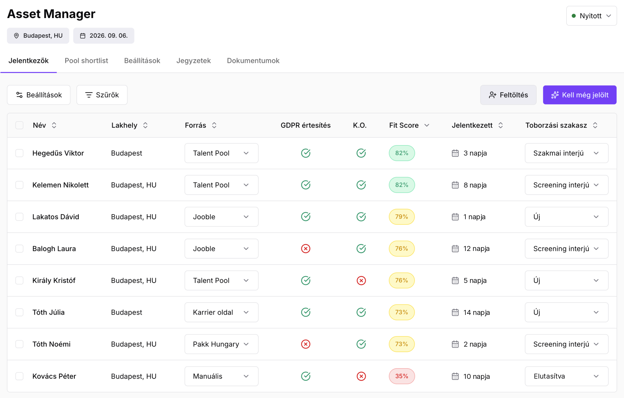Sort by Jelentkezett column arrows
Screen dimensions: 624x398
[500, 125]
